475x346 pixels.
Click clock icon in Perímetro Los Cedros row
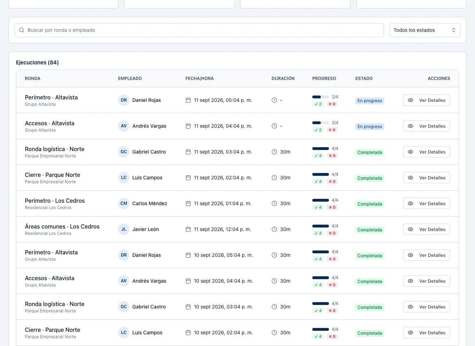pyautogui.click(x=274, y=203)
